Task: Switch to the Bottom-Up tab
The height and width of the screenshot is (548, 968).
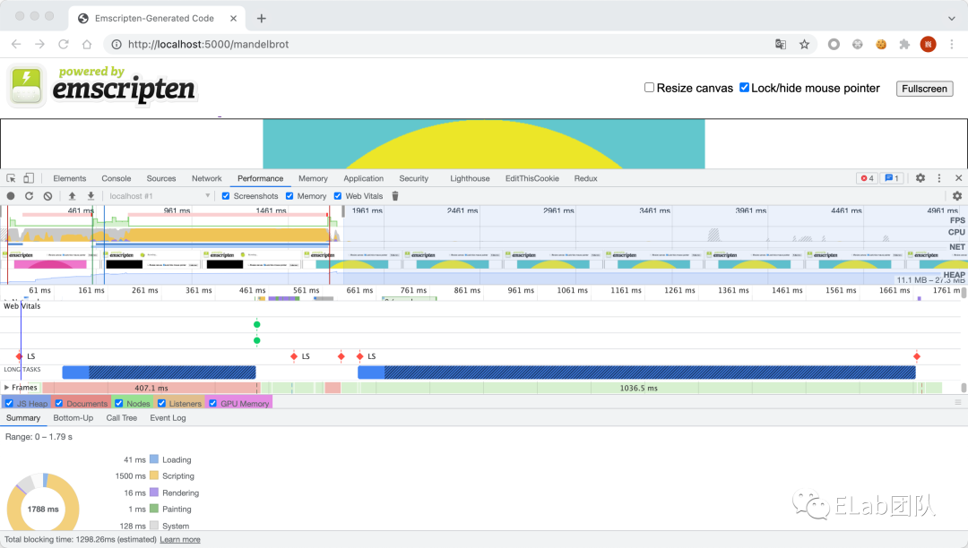Action: 73,418
